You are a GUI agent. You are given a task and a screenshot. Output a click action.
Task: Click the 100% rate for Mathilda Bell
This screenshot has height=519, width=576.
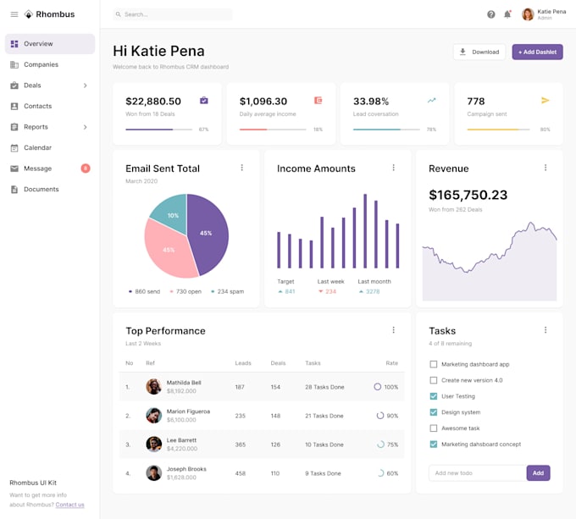pyautogui.click(x=385, y=387)
